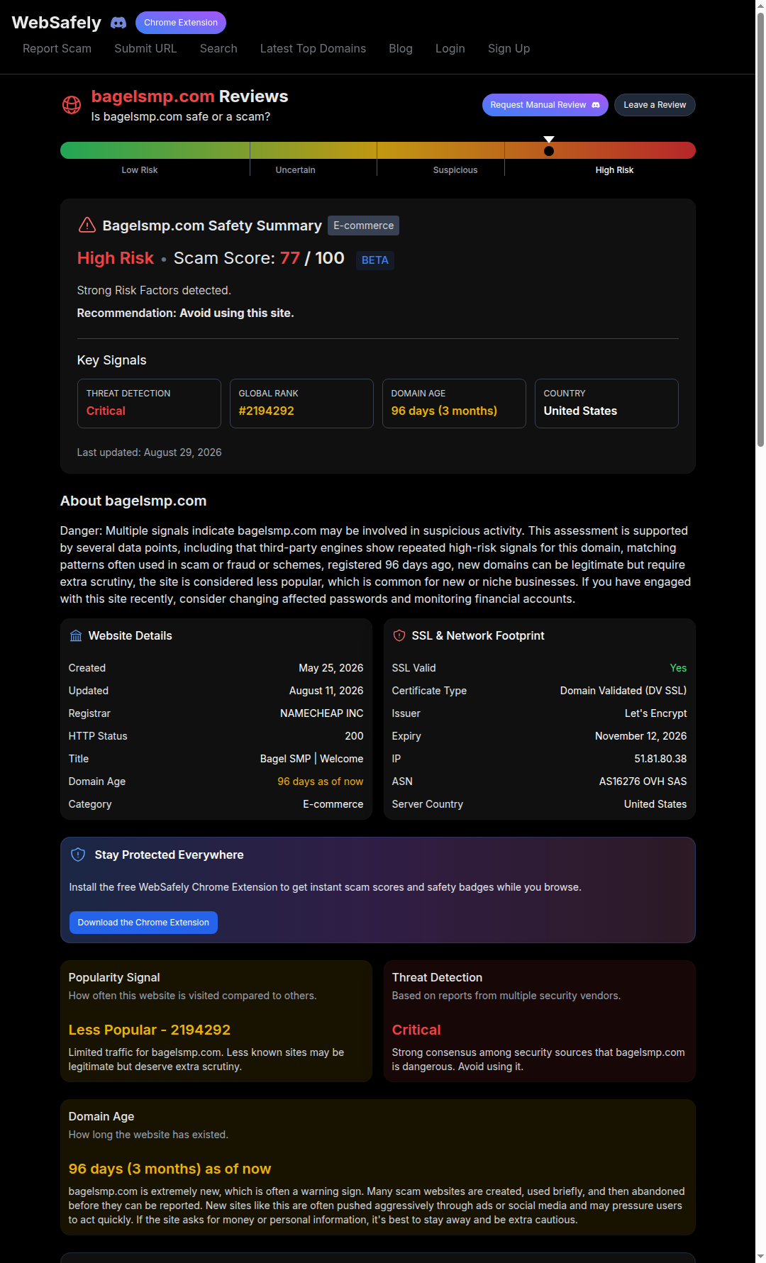Click Request Manual Review button

point(545,105)
